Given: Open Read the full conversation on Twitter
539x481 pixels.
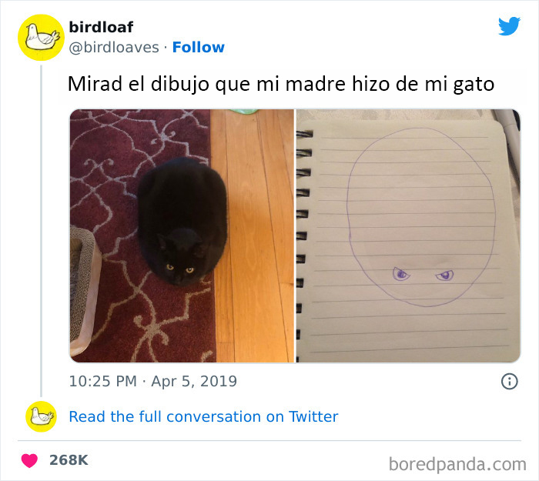Looking at the screenshot, I should [x=203, y=416].
